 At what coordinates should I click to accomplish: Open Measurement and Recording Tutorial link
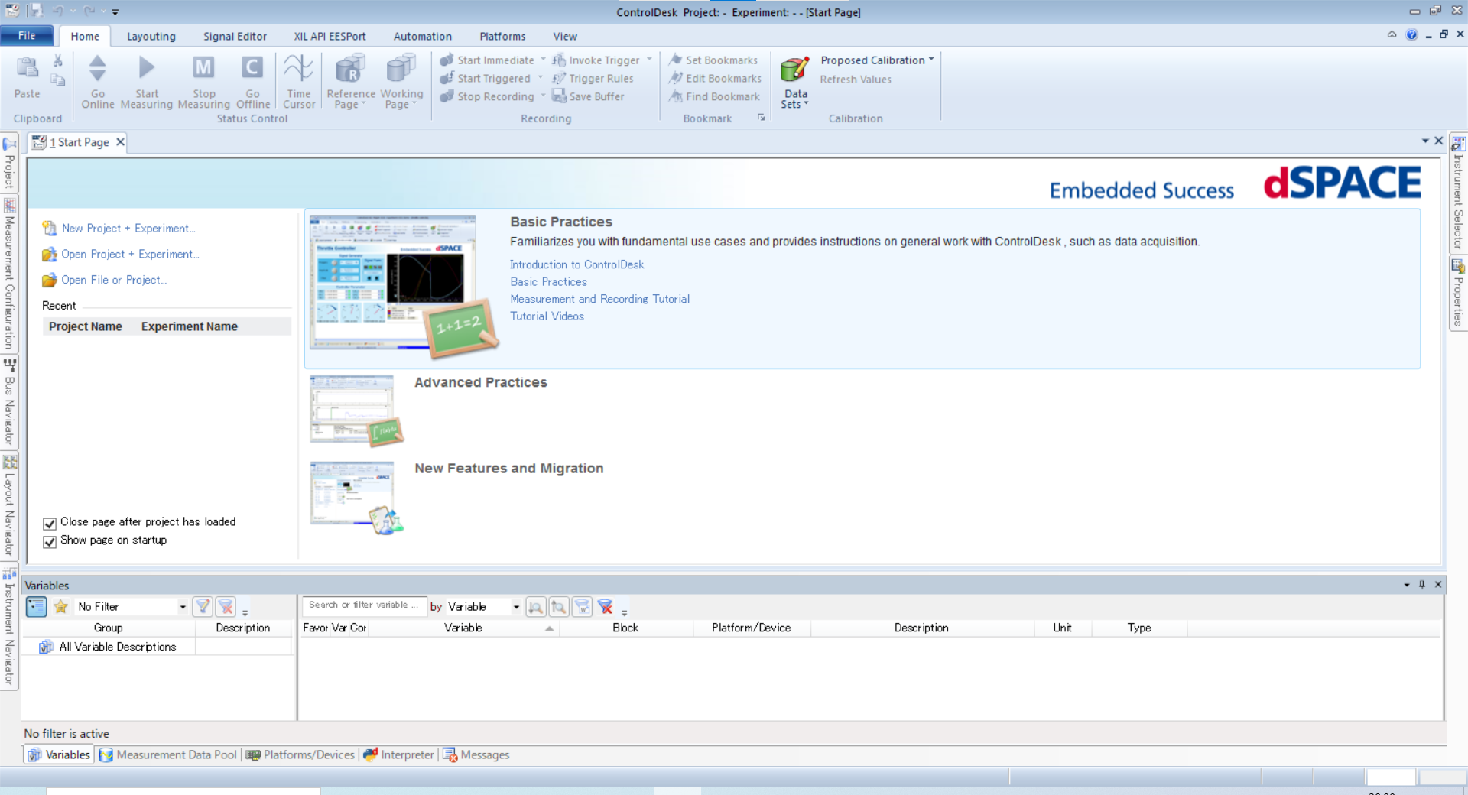[599, 299]
